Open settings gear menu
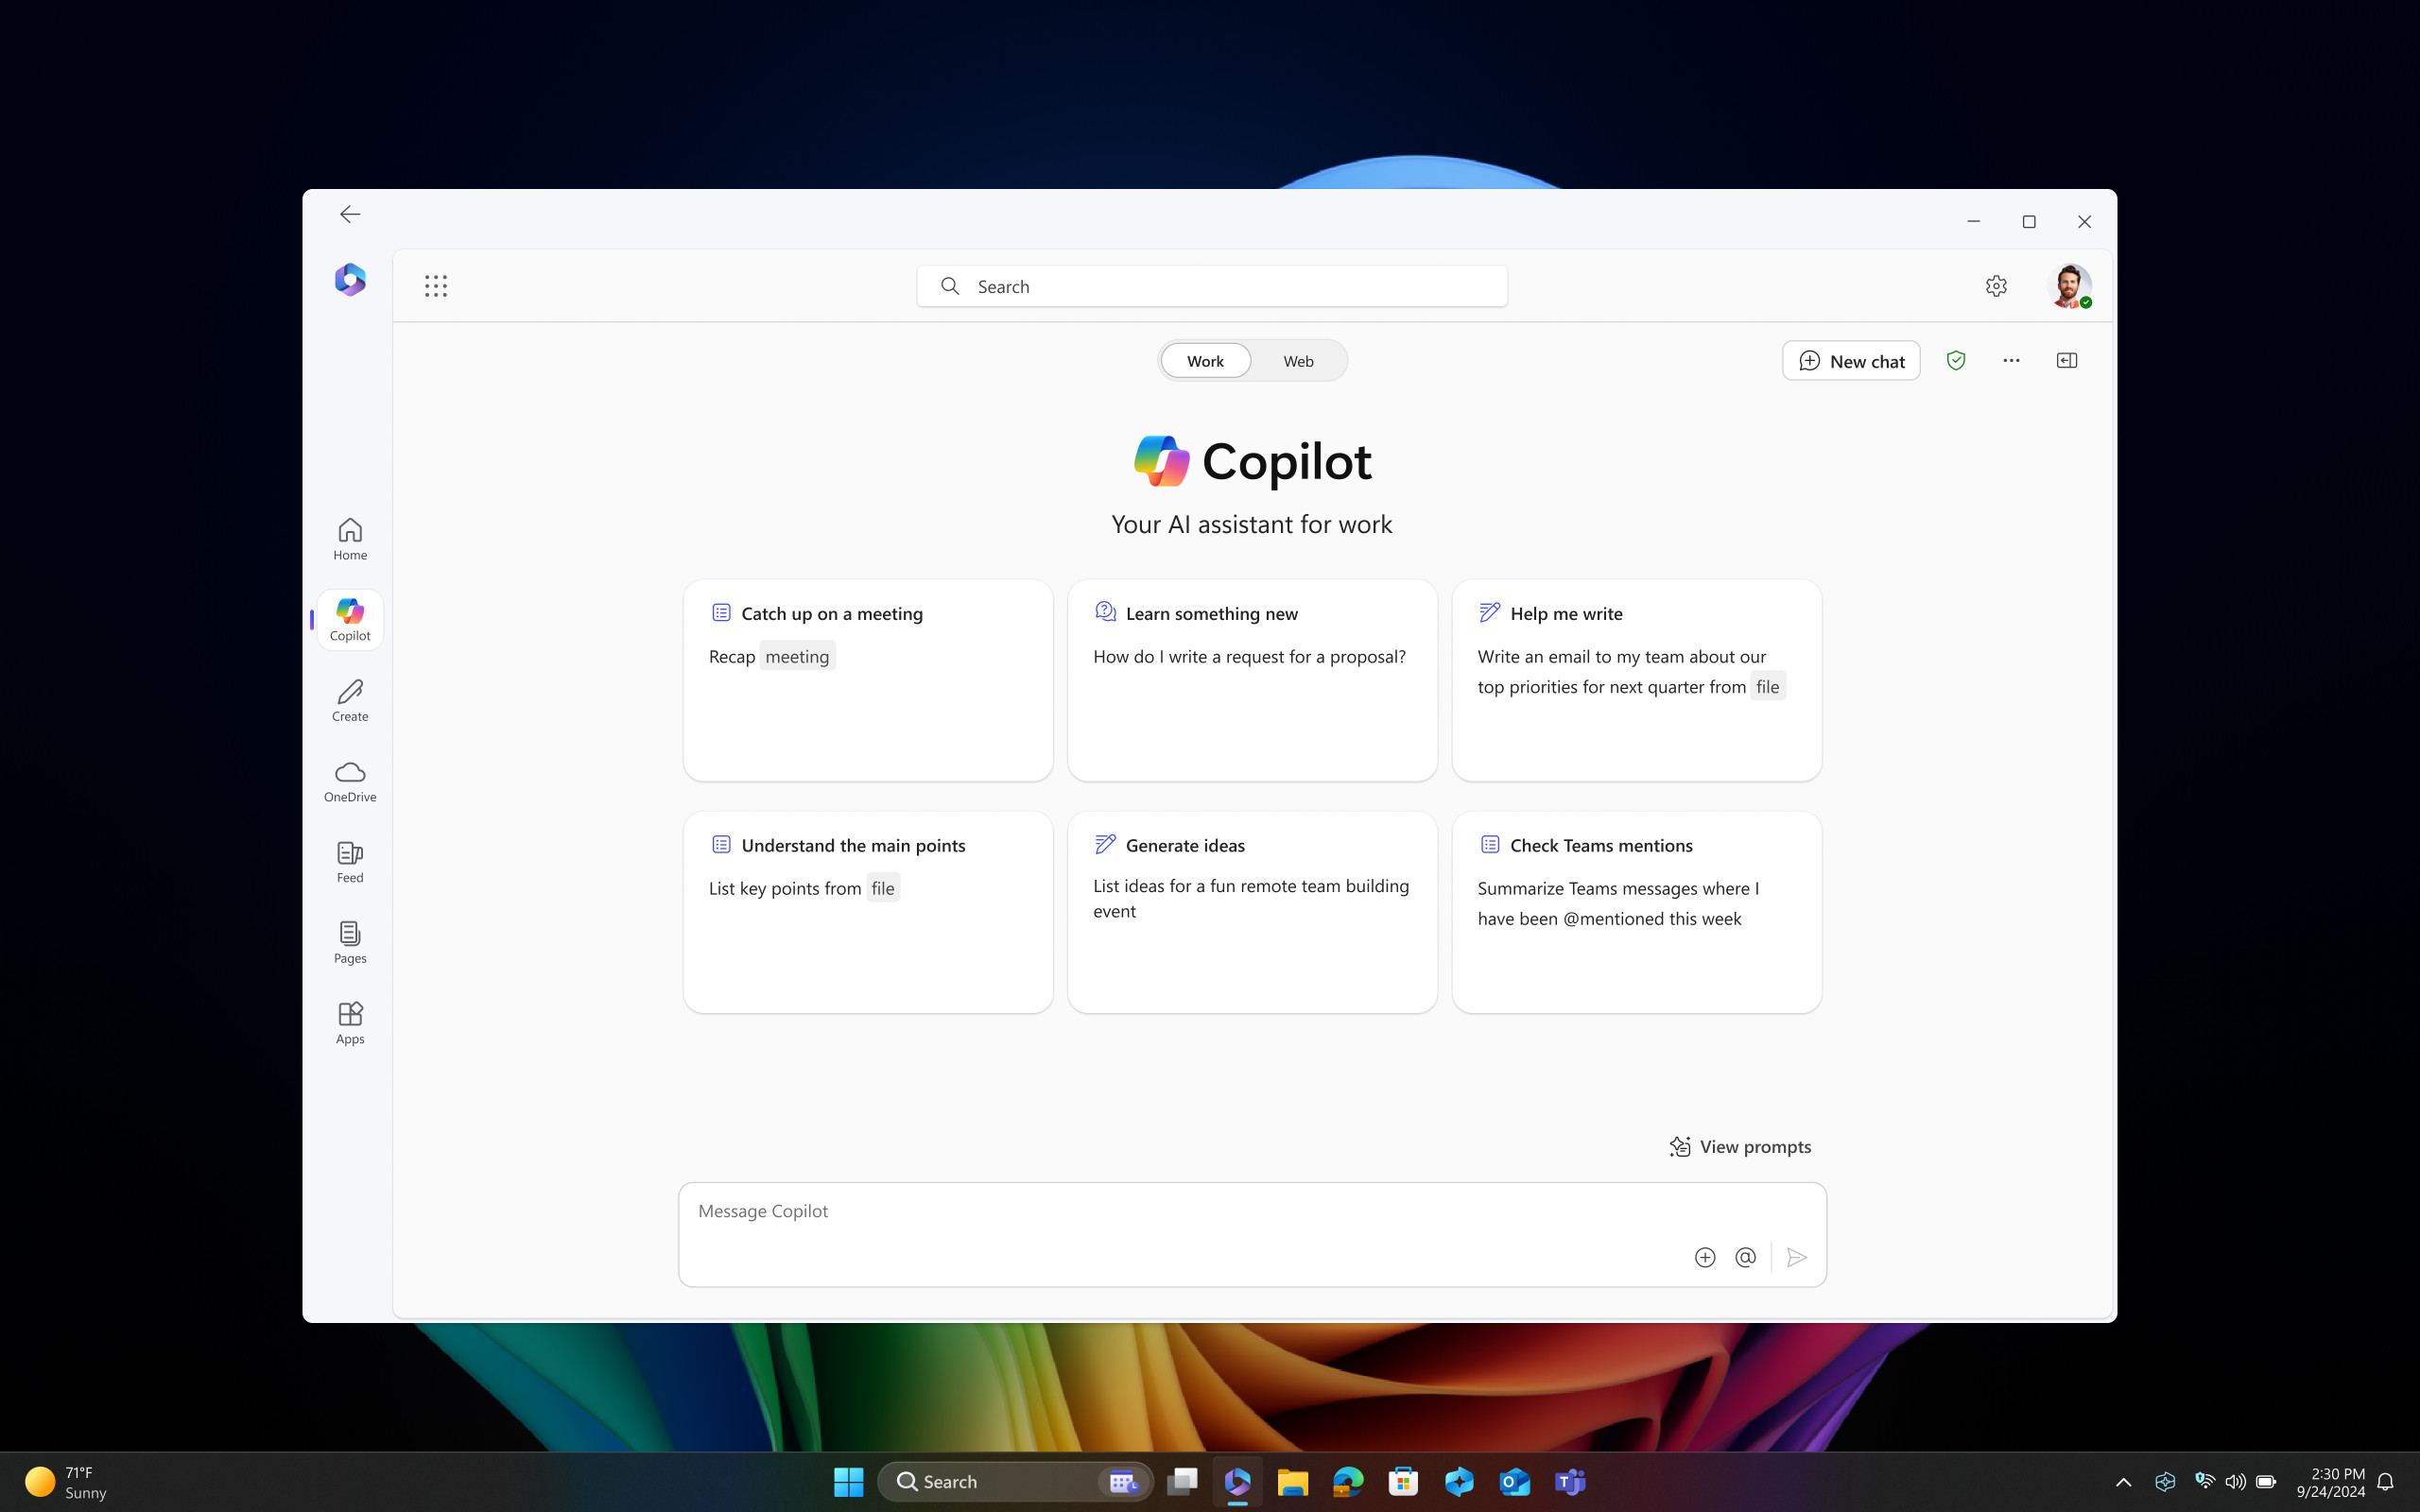 coord(1996,283)
